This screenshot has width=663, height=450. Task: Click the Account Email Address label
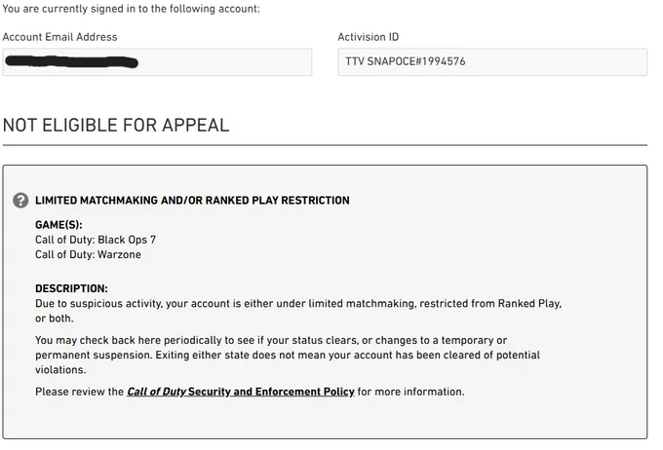point(59,37)
